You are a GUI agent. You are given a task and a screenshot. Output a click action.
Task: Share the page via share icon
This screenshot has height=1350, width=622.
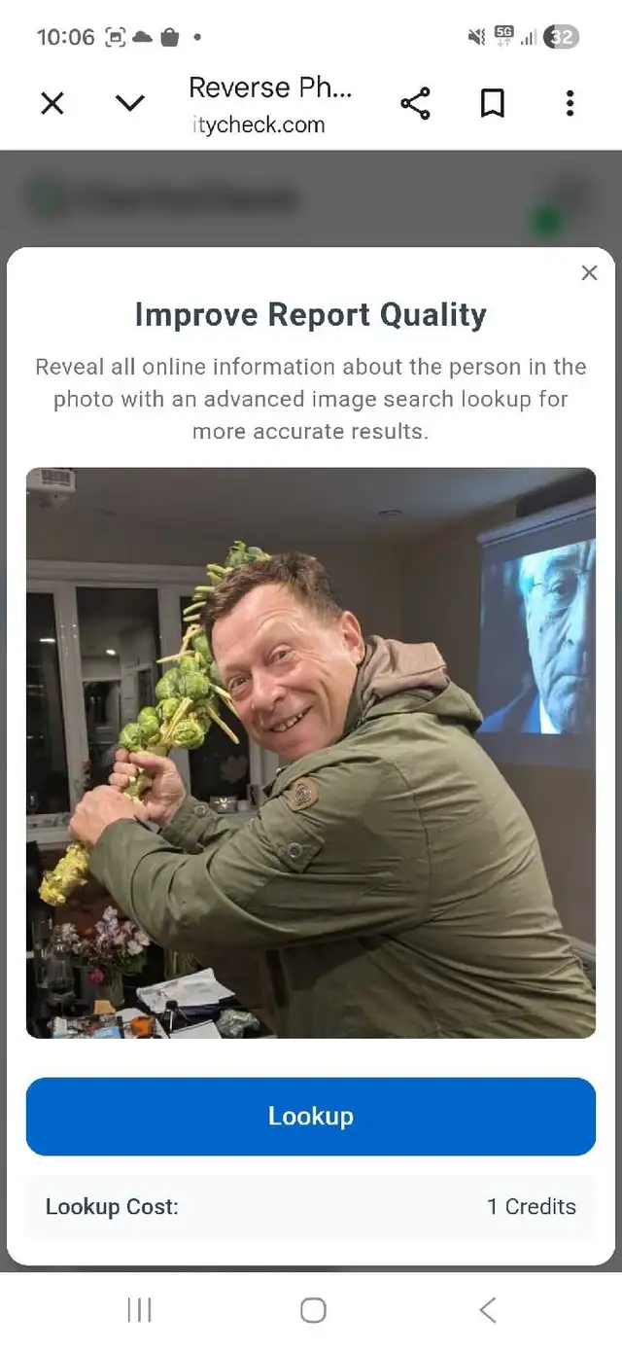(x=415, y=103)
